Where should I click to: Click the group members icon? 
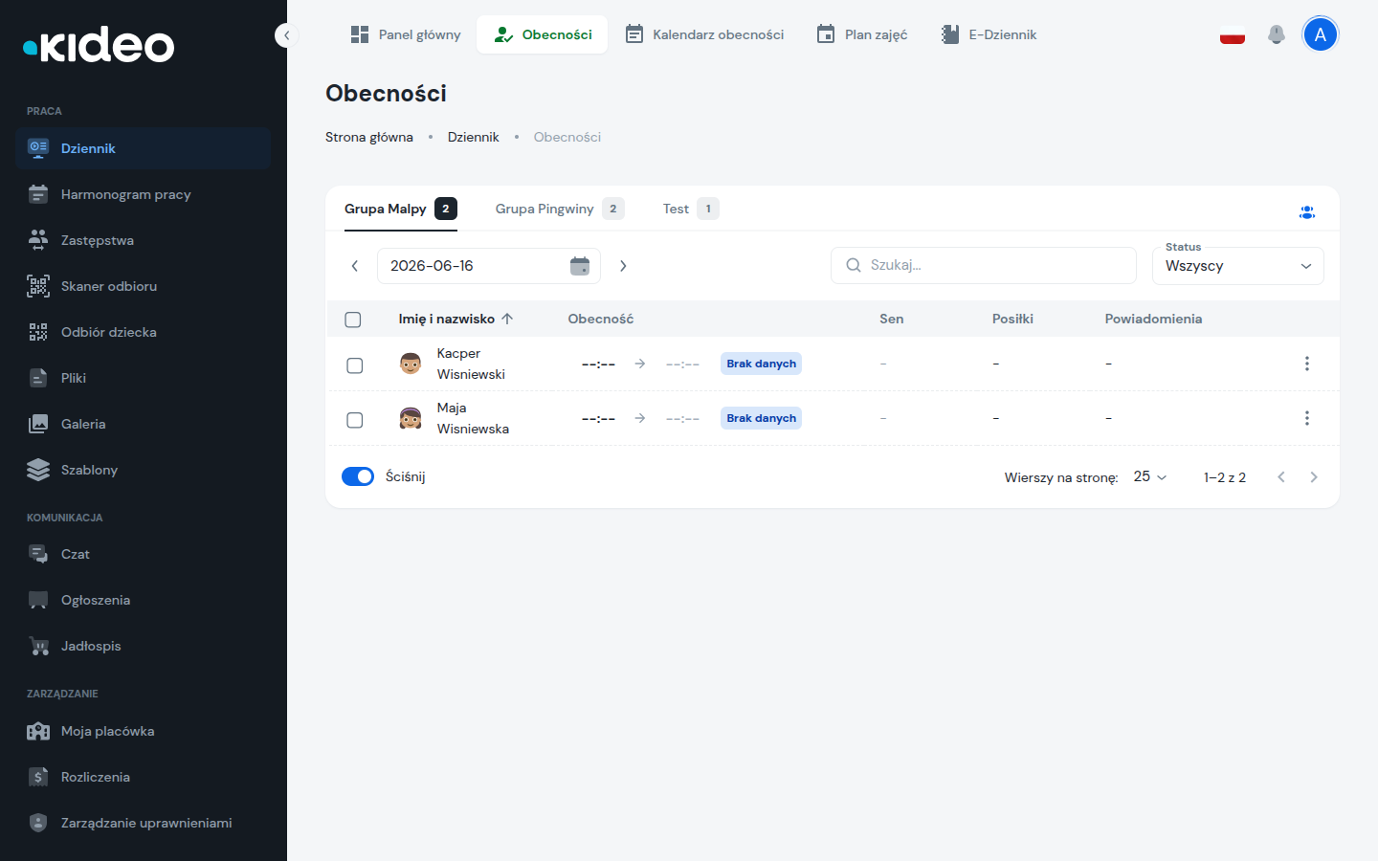click(x=1307, y=212)
